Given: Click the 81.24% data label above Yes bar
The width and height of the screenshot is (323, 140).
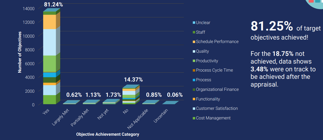Looking at the screenshot, I should [53, 5].
